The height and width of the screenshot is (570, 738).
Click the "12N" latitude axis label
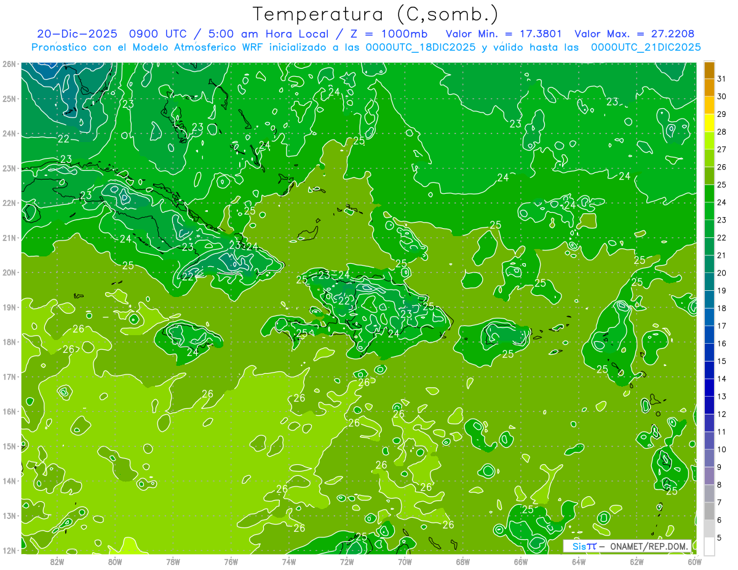coord(9,550)
